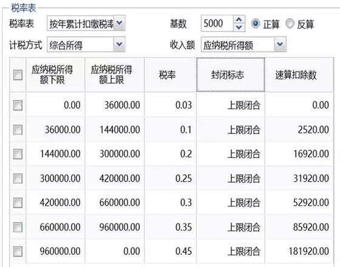
Task: Check the row with lower limit 420000.00
Action: pyautogui.click(x=18, y=203)
